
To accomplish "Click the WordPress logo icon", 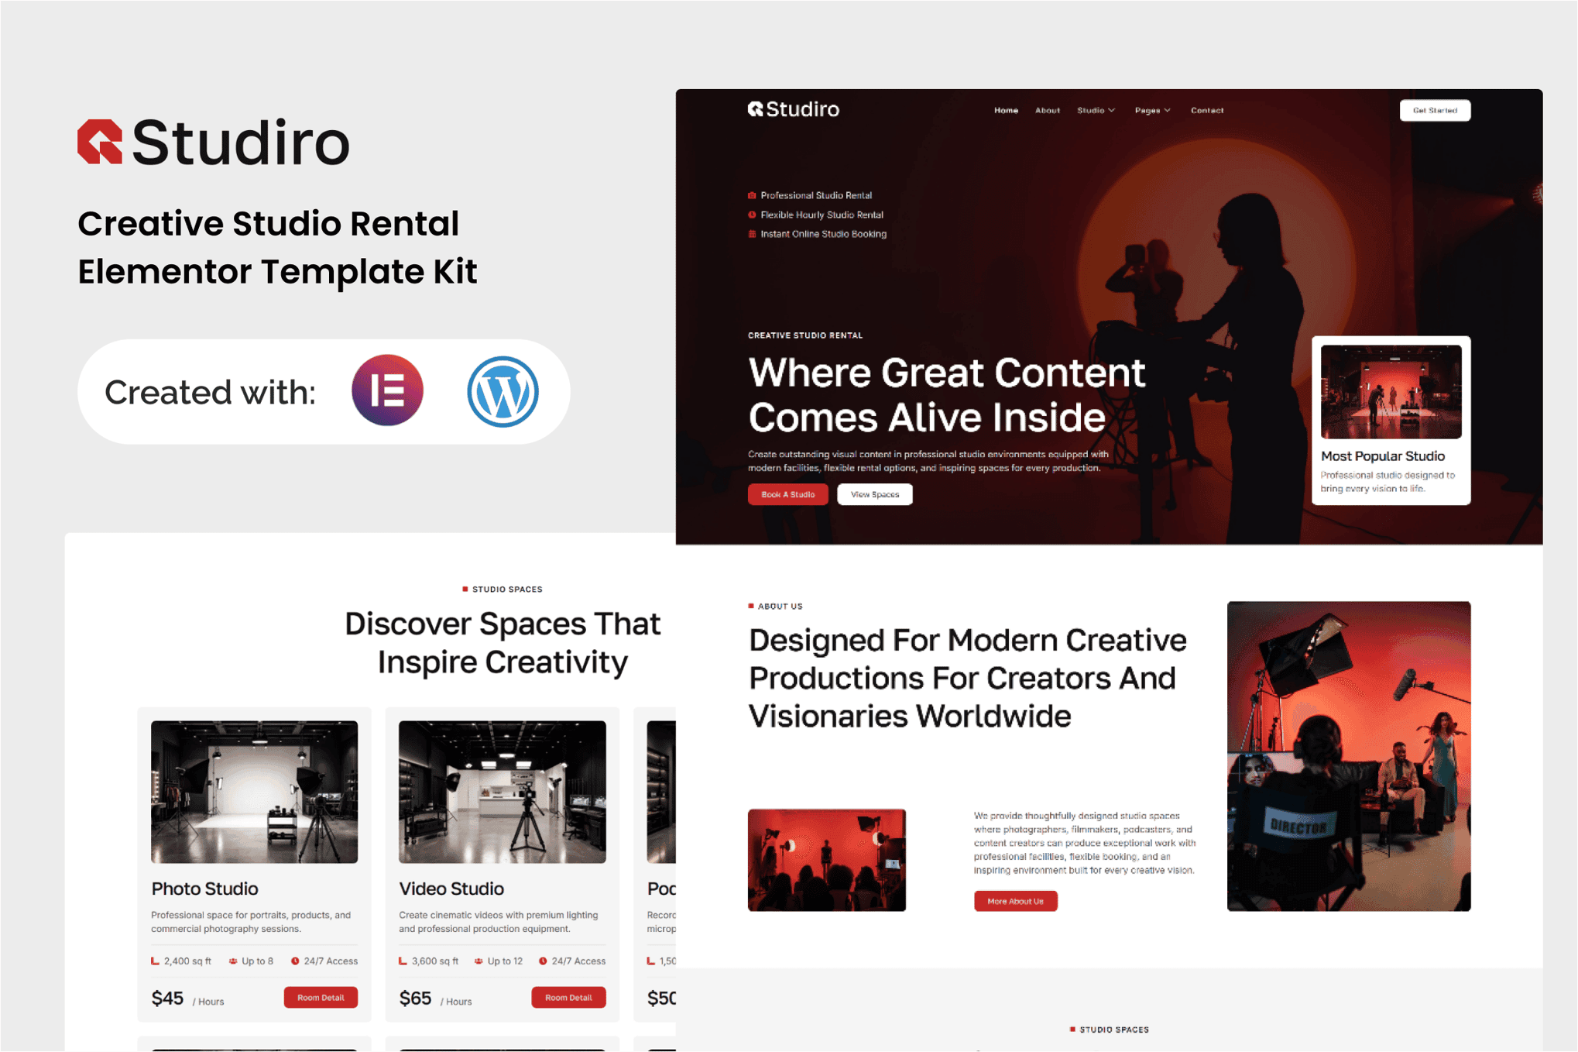I will pos(503,391).
